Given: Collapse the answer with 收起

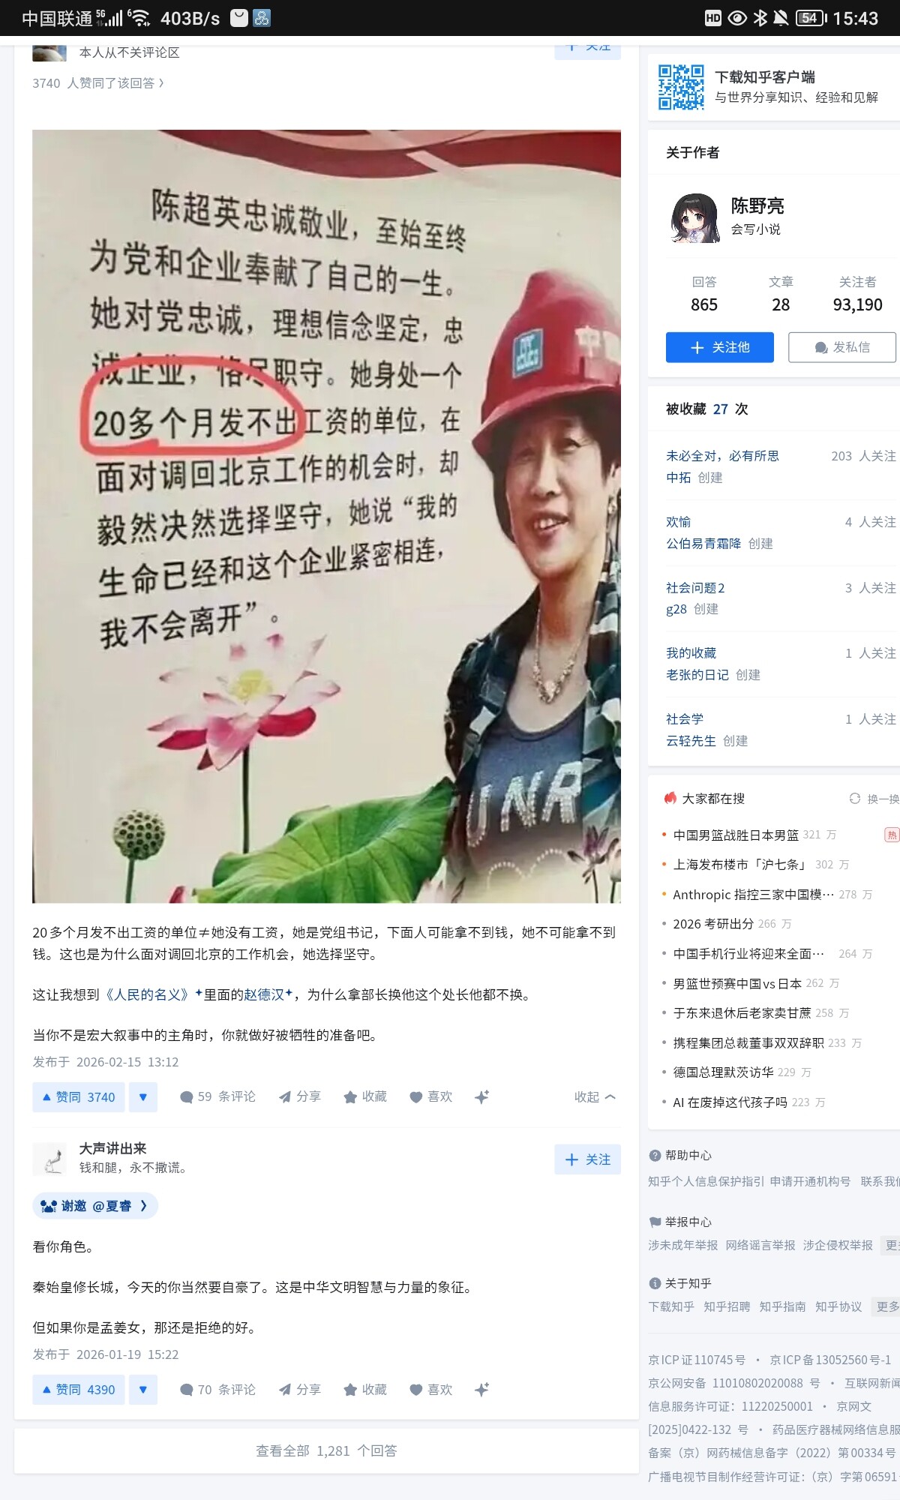Looking at the screenshot, I should click(595, 1097).
